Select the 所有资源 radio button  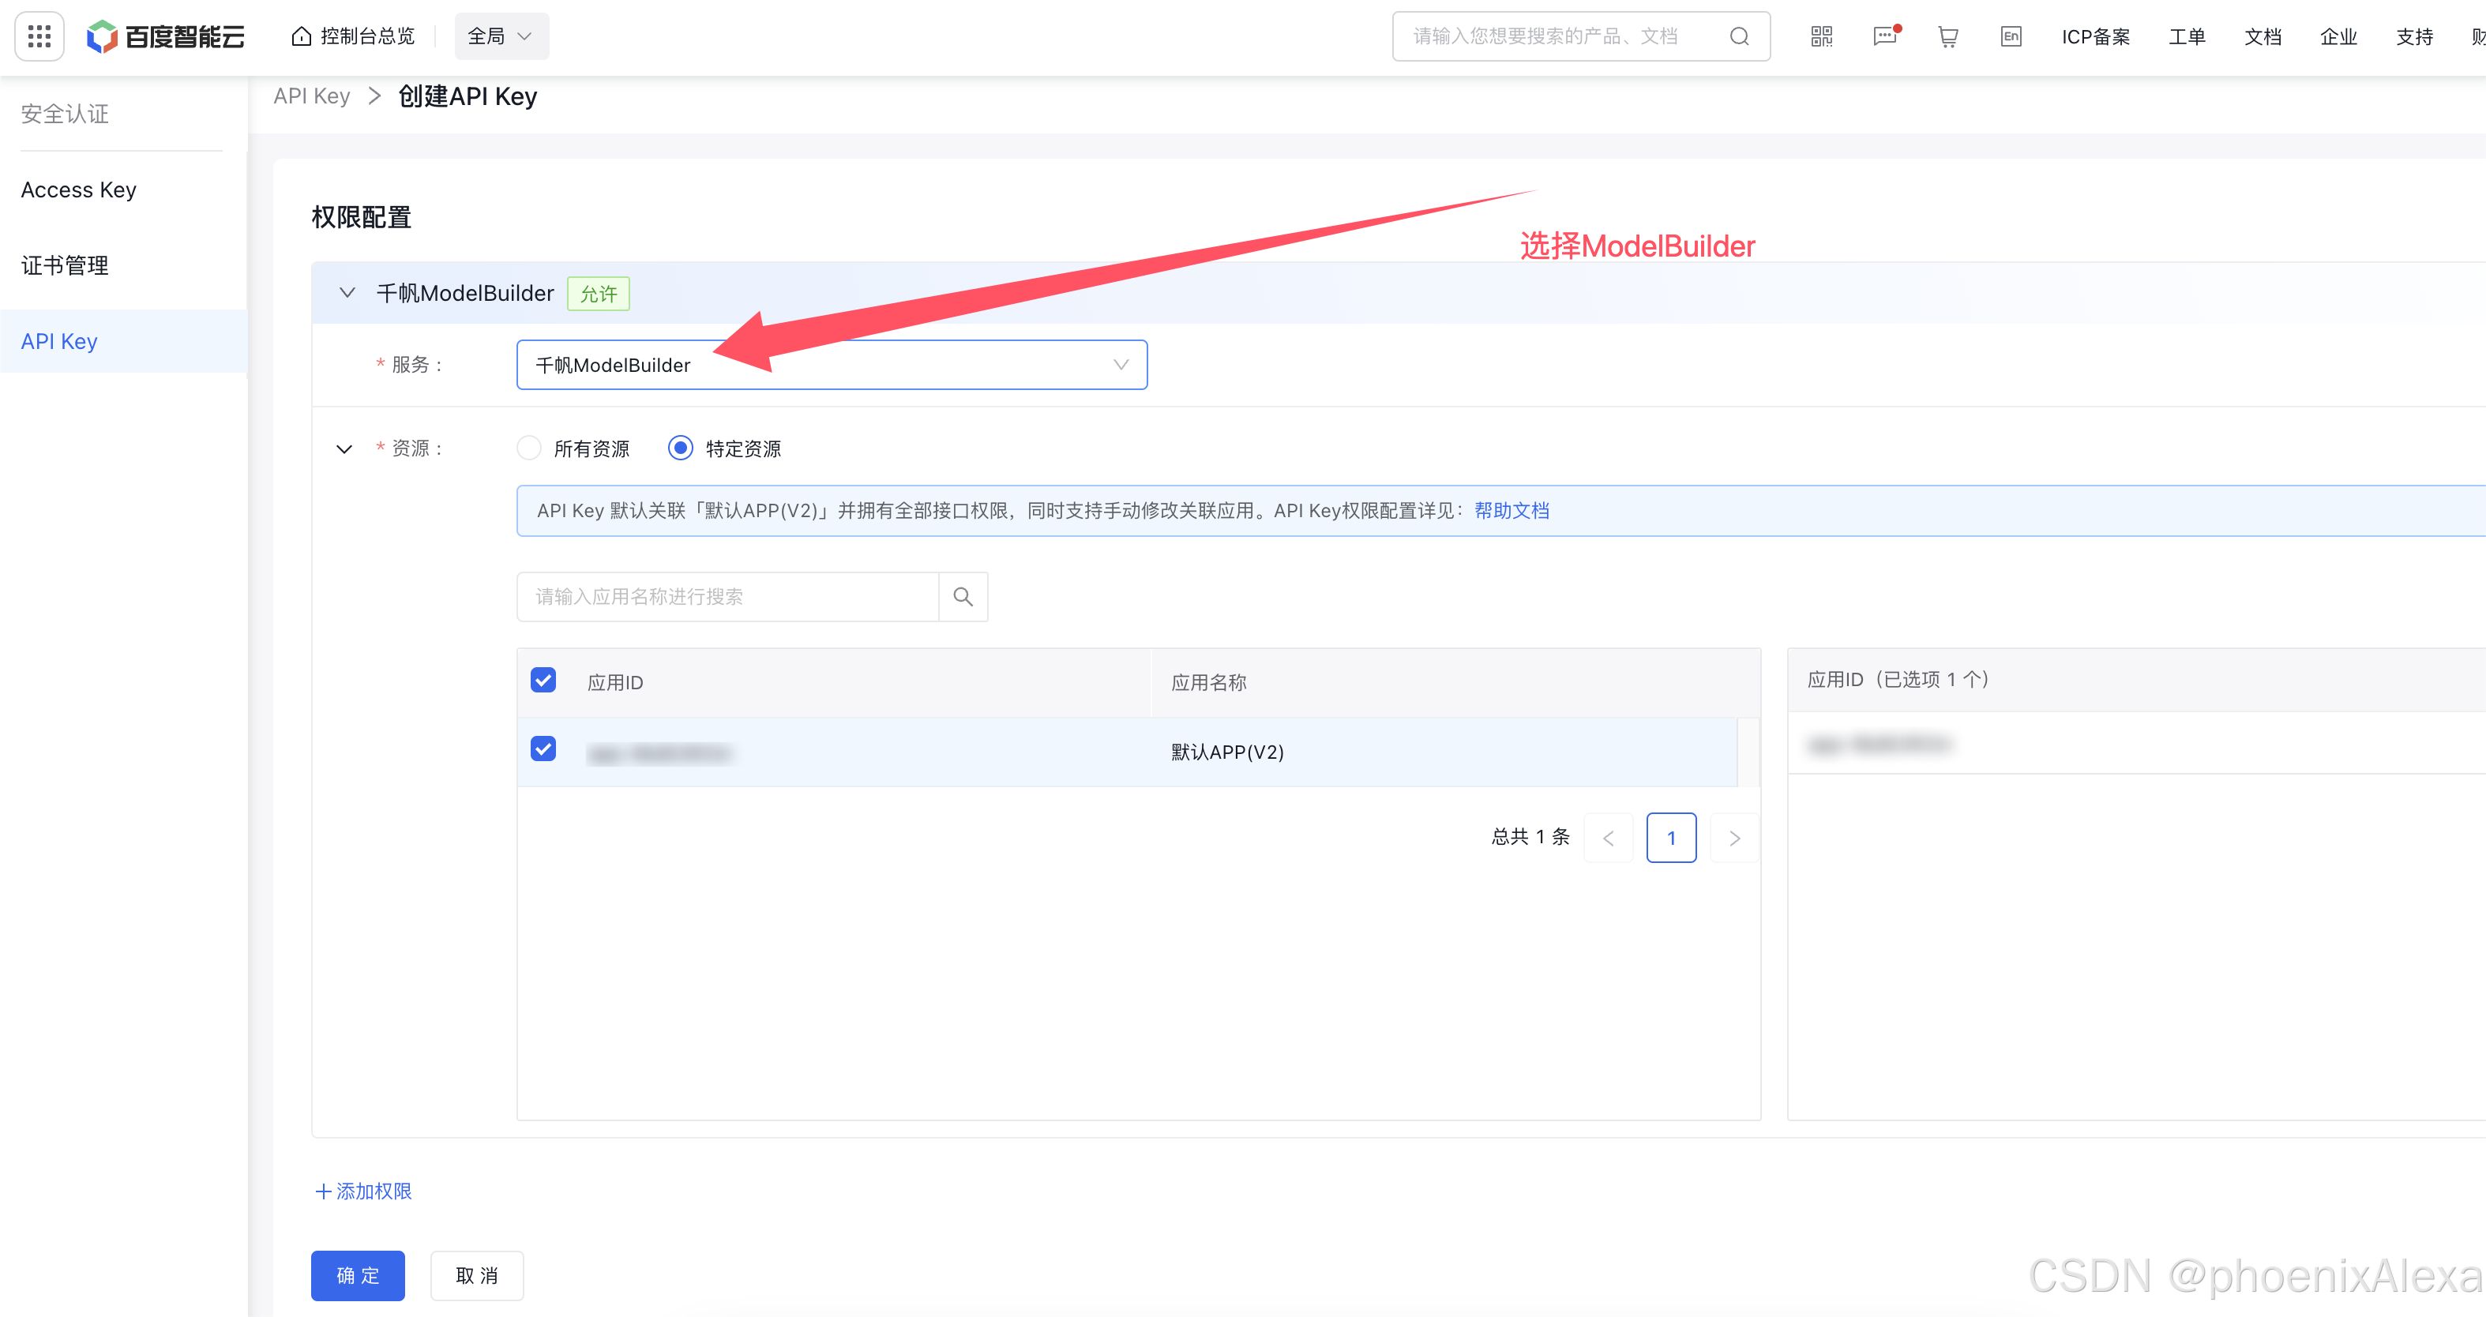pos(529,448)
